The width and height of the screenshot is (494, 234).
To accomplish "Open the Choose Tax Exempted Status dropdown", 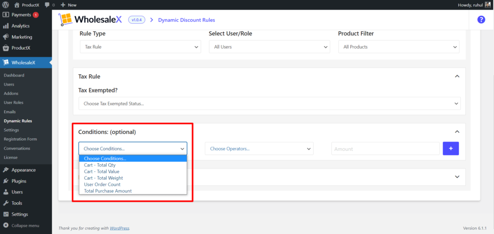I will click(x=269, y=103).
